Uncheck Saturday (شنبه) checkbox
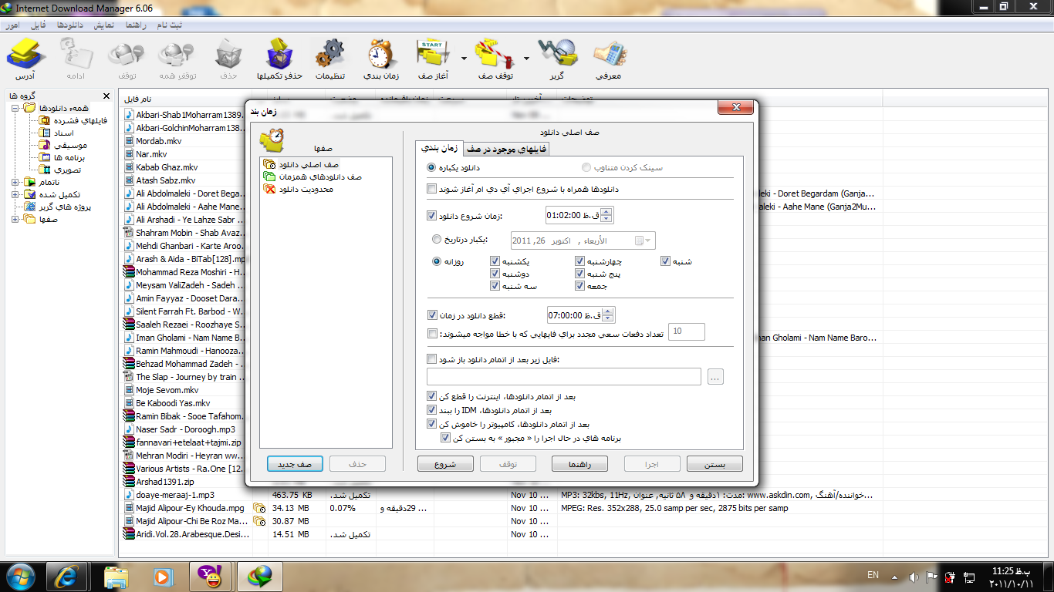Image resolution: width=1054 pixels, height=592 pixels. pos(666,261)
